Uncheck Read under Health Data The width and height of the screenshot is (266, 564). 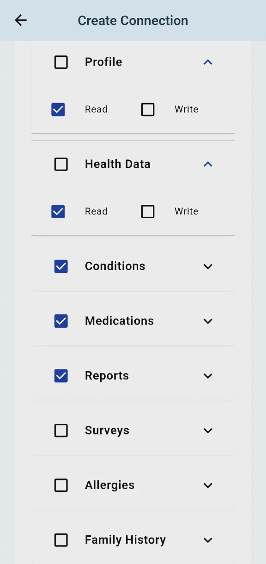[58, 211]
